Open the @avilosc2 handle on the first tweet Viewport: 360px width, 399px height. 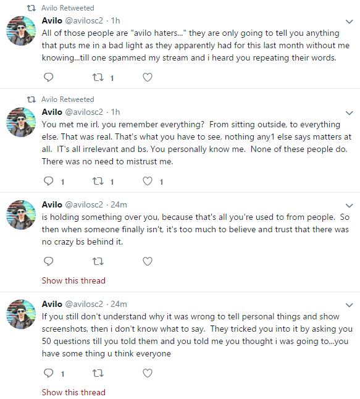pyautogui.click(x=84, y=20)
